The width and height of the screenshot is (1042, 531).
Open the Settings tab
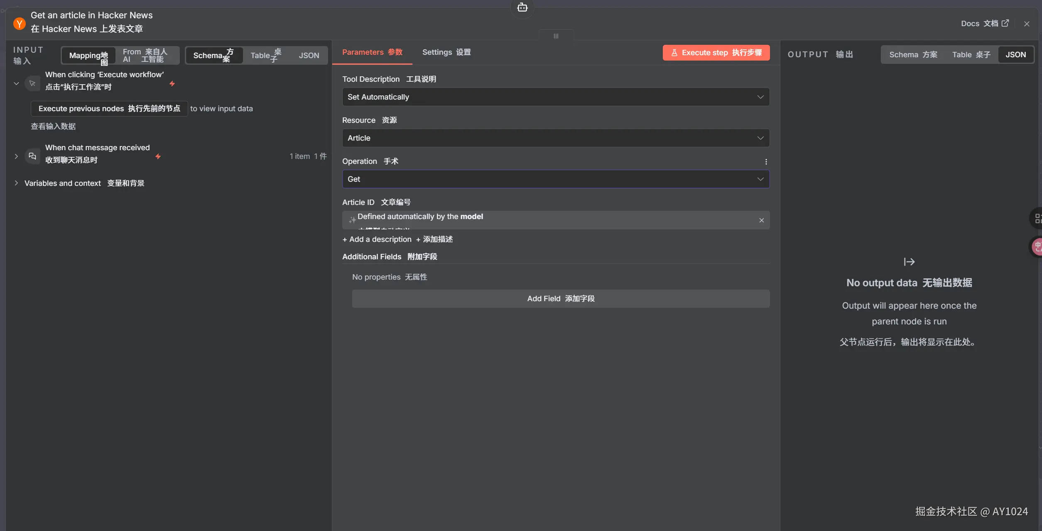446,52
